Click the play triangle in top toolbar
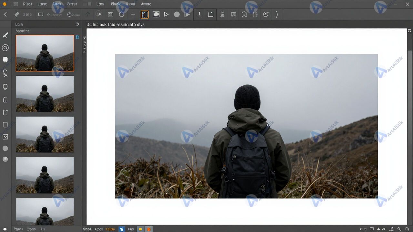Screen dimensions: 413x232 (x=166, y=15)
